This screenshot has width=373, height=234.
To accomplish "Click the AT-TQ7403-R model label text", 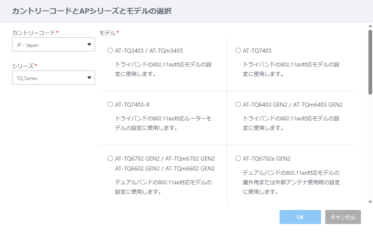I will pos(132,105).
